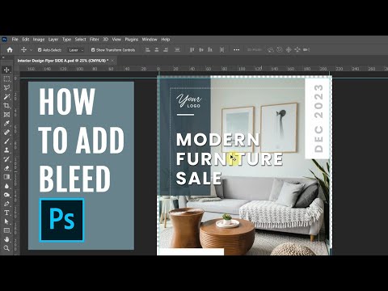Viewport: 388px width, 291px height.
Task: Open the three-dots more align options
Action: (x=236, y=50)
